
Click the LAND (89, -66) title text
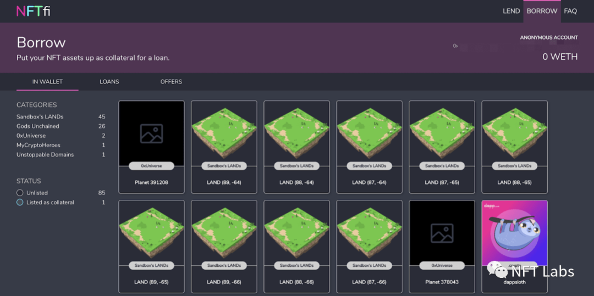224,282
